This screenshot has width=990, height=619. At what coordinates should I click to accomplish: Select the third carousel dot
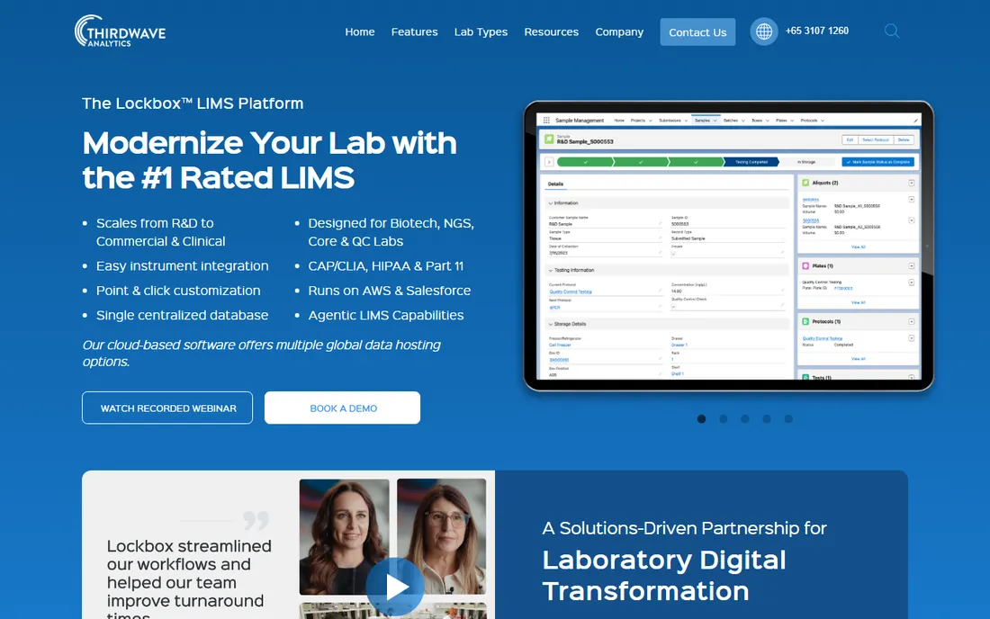click(x=745, y=419)
